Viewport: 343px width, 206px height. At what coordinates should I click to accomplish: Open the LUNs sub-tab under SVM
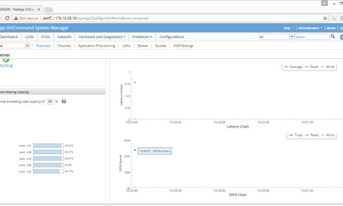pos(126,46)
